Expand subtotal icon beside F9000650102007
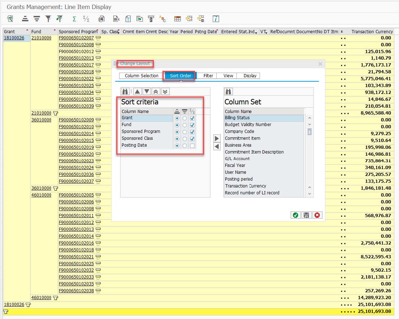This screenshot has height=319, width=399. [x=98, y=38]
